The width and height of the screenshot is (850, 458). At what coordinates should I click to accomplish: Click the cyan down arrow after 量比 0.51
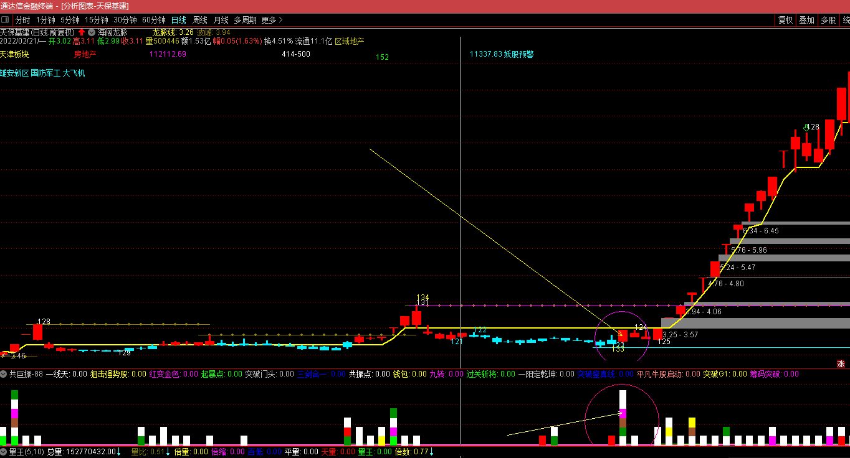pyautogui.click(x=168, y=452)
